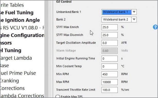Select Base Fuel Tuning in sidebar

click(x=17, y=13)
